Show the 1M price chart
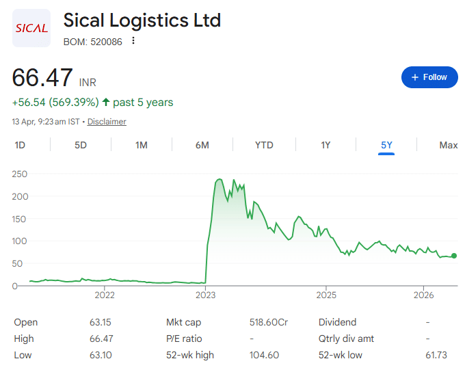The width and height of the screenshot is (465, 372). click(142, 145)
